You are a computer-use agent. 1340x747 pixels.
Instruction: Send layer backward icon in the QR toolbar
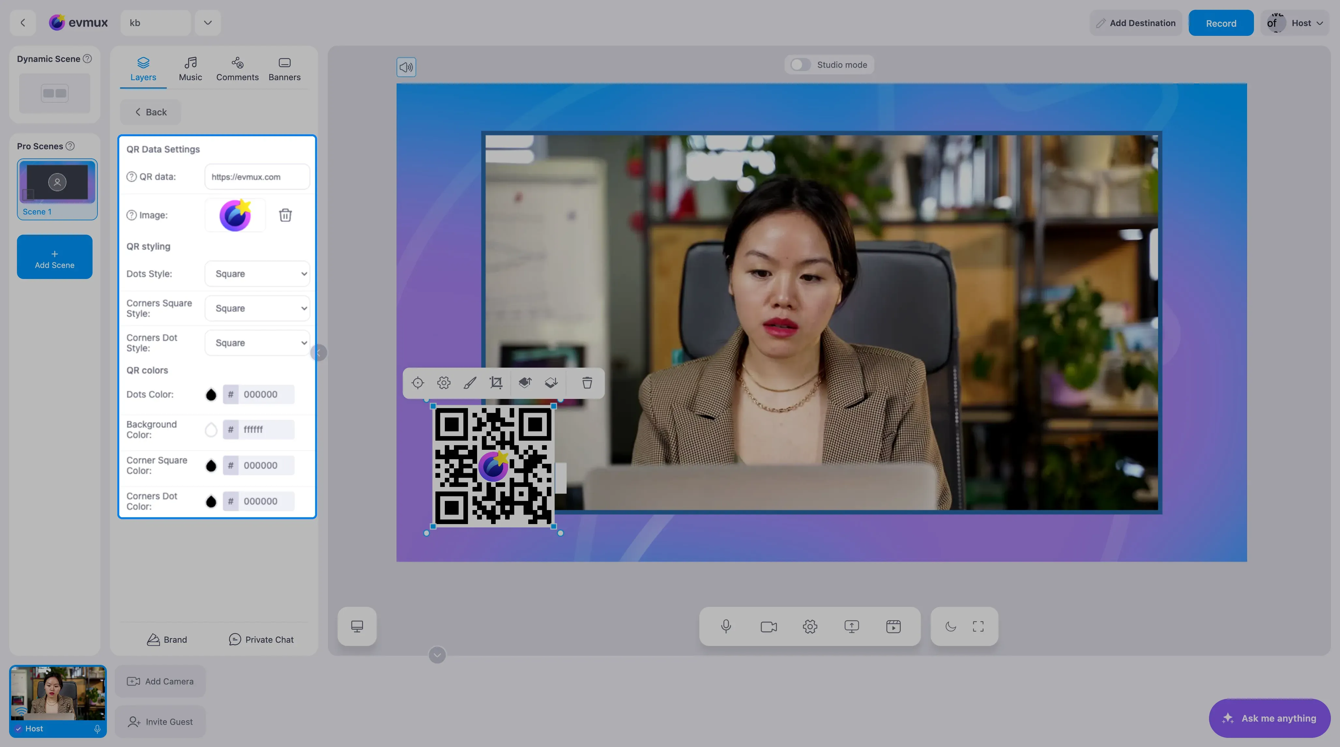tap(551, 383)
